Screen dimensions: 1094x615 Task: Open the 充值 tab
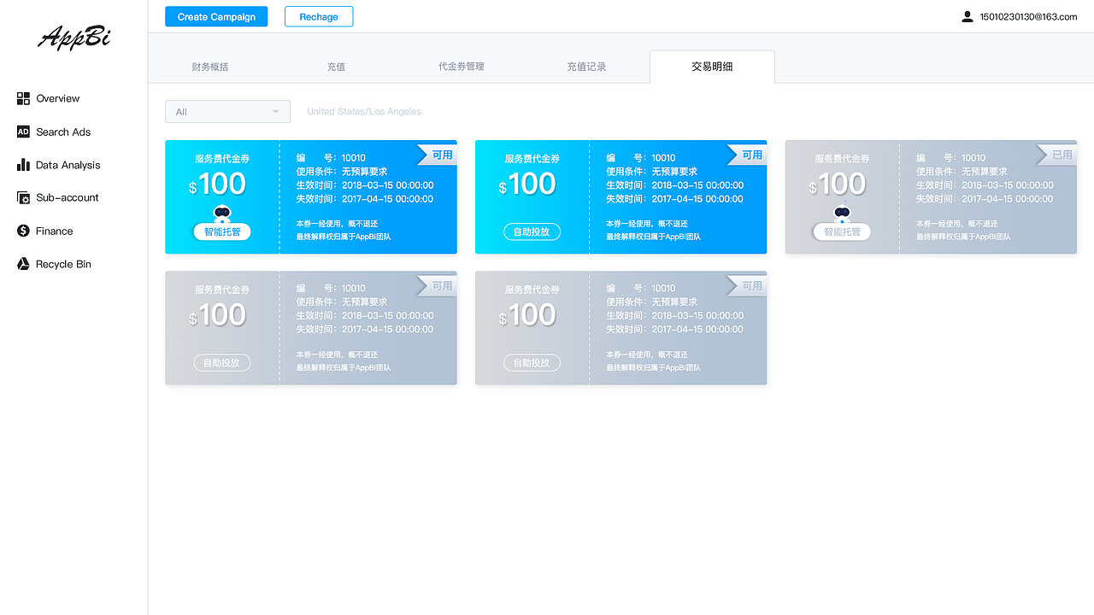pyautogui.click(x=336, y=66)
